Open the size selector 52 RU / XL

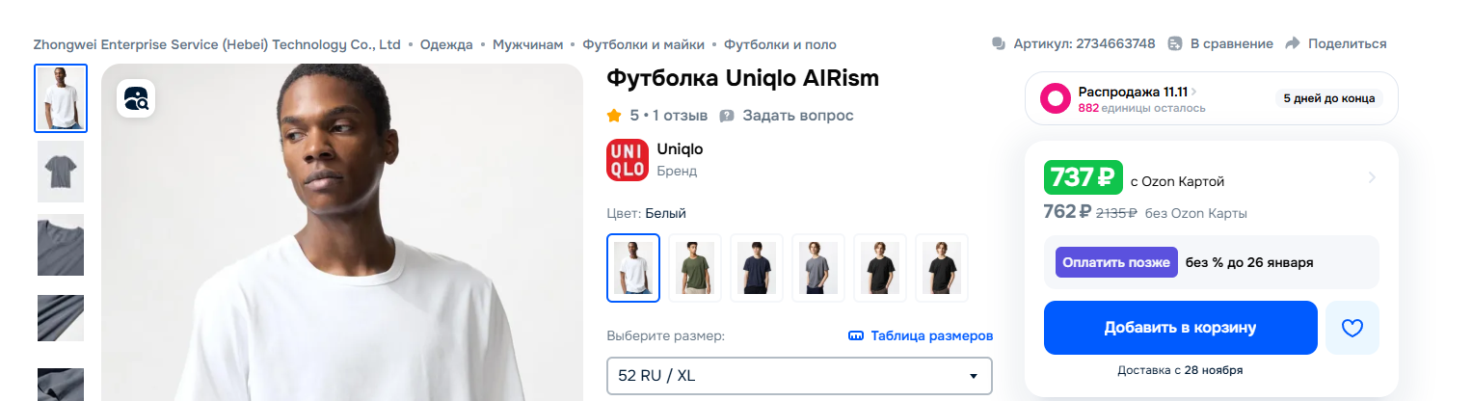pos(799,376)
